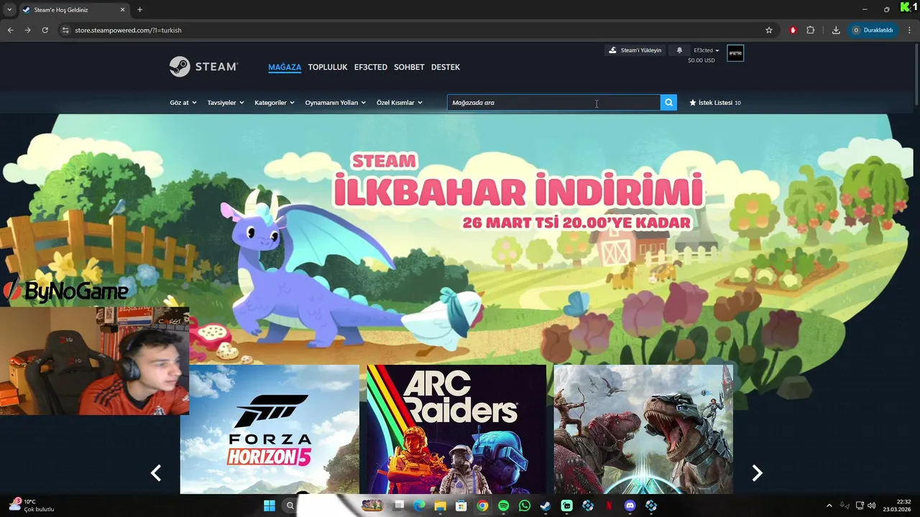Open Steam app from the taskbar
The width and height of the screenshot is (920, 517).
pos(546,506)
